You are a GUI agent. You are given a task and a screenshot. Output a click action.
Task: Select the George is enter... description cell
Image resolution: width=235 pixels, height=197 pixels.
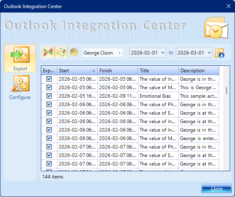point(199,138)
